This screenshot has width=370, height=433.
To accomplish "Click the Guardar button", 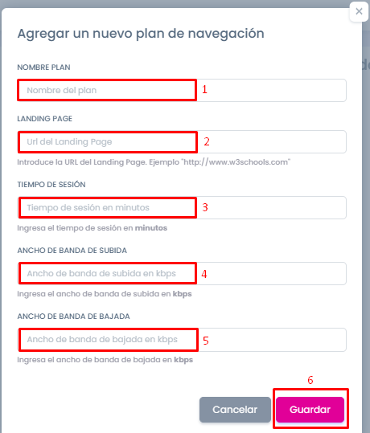I will pyautogui.click(x=310, y=409).
